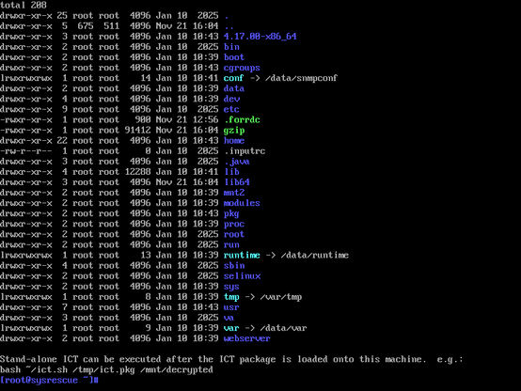
Task: Click the gzip executable name
Action: pos(234,131)
